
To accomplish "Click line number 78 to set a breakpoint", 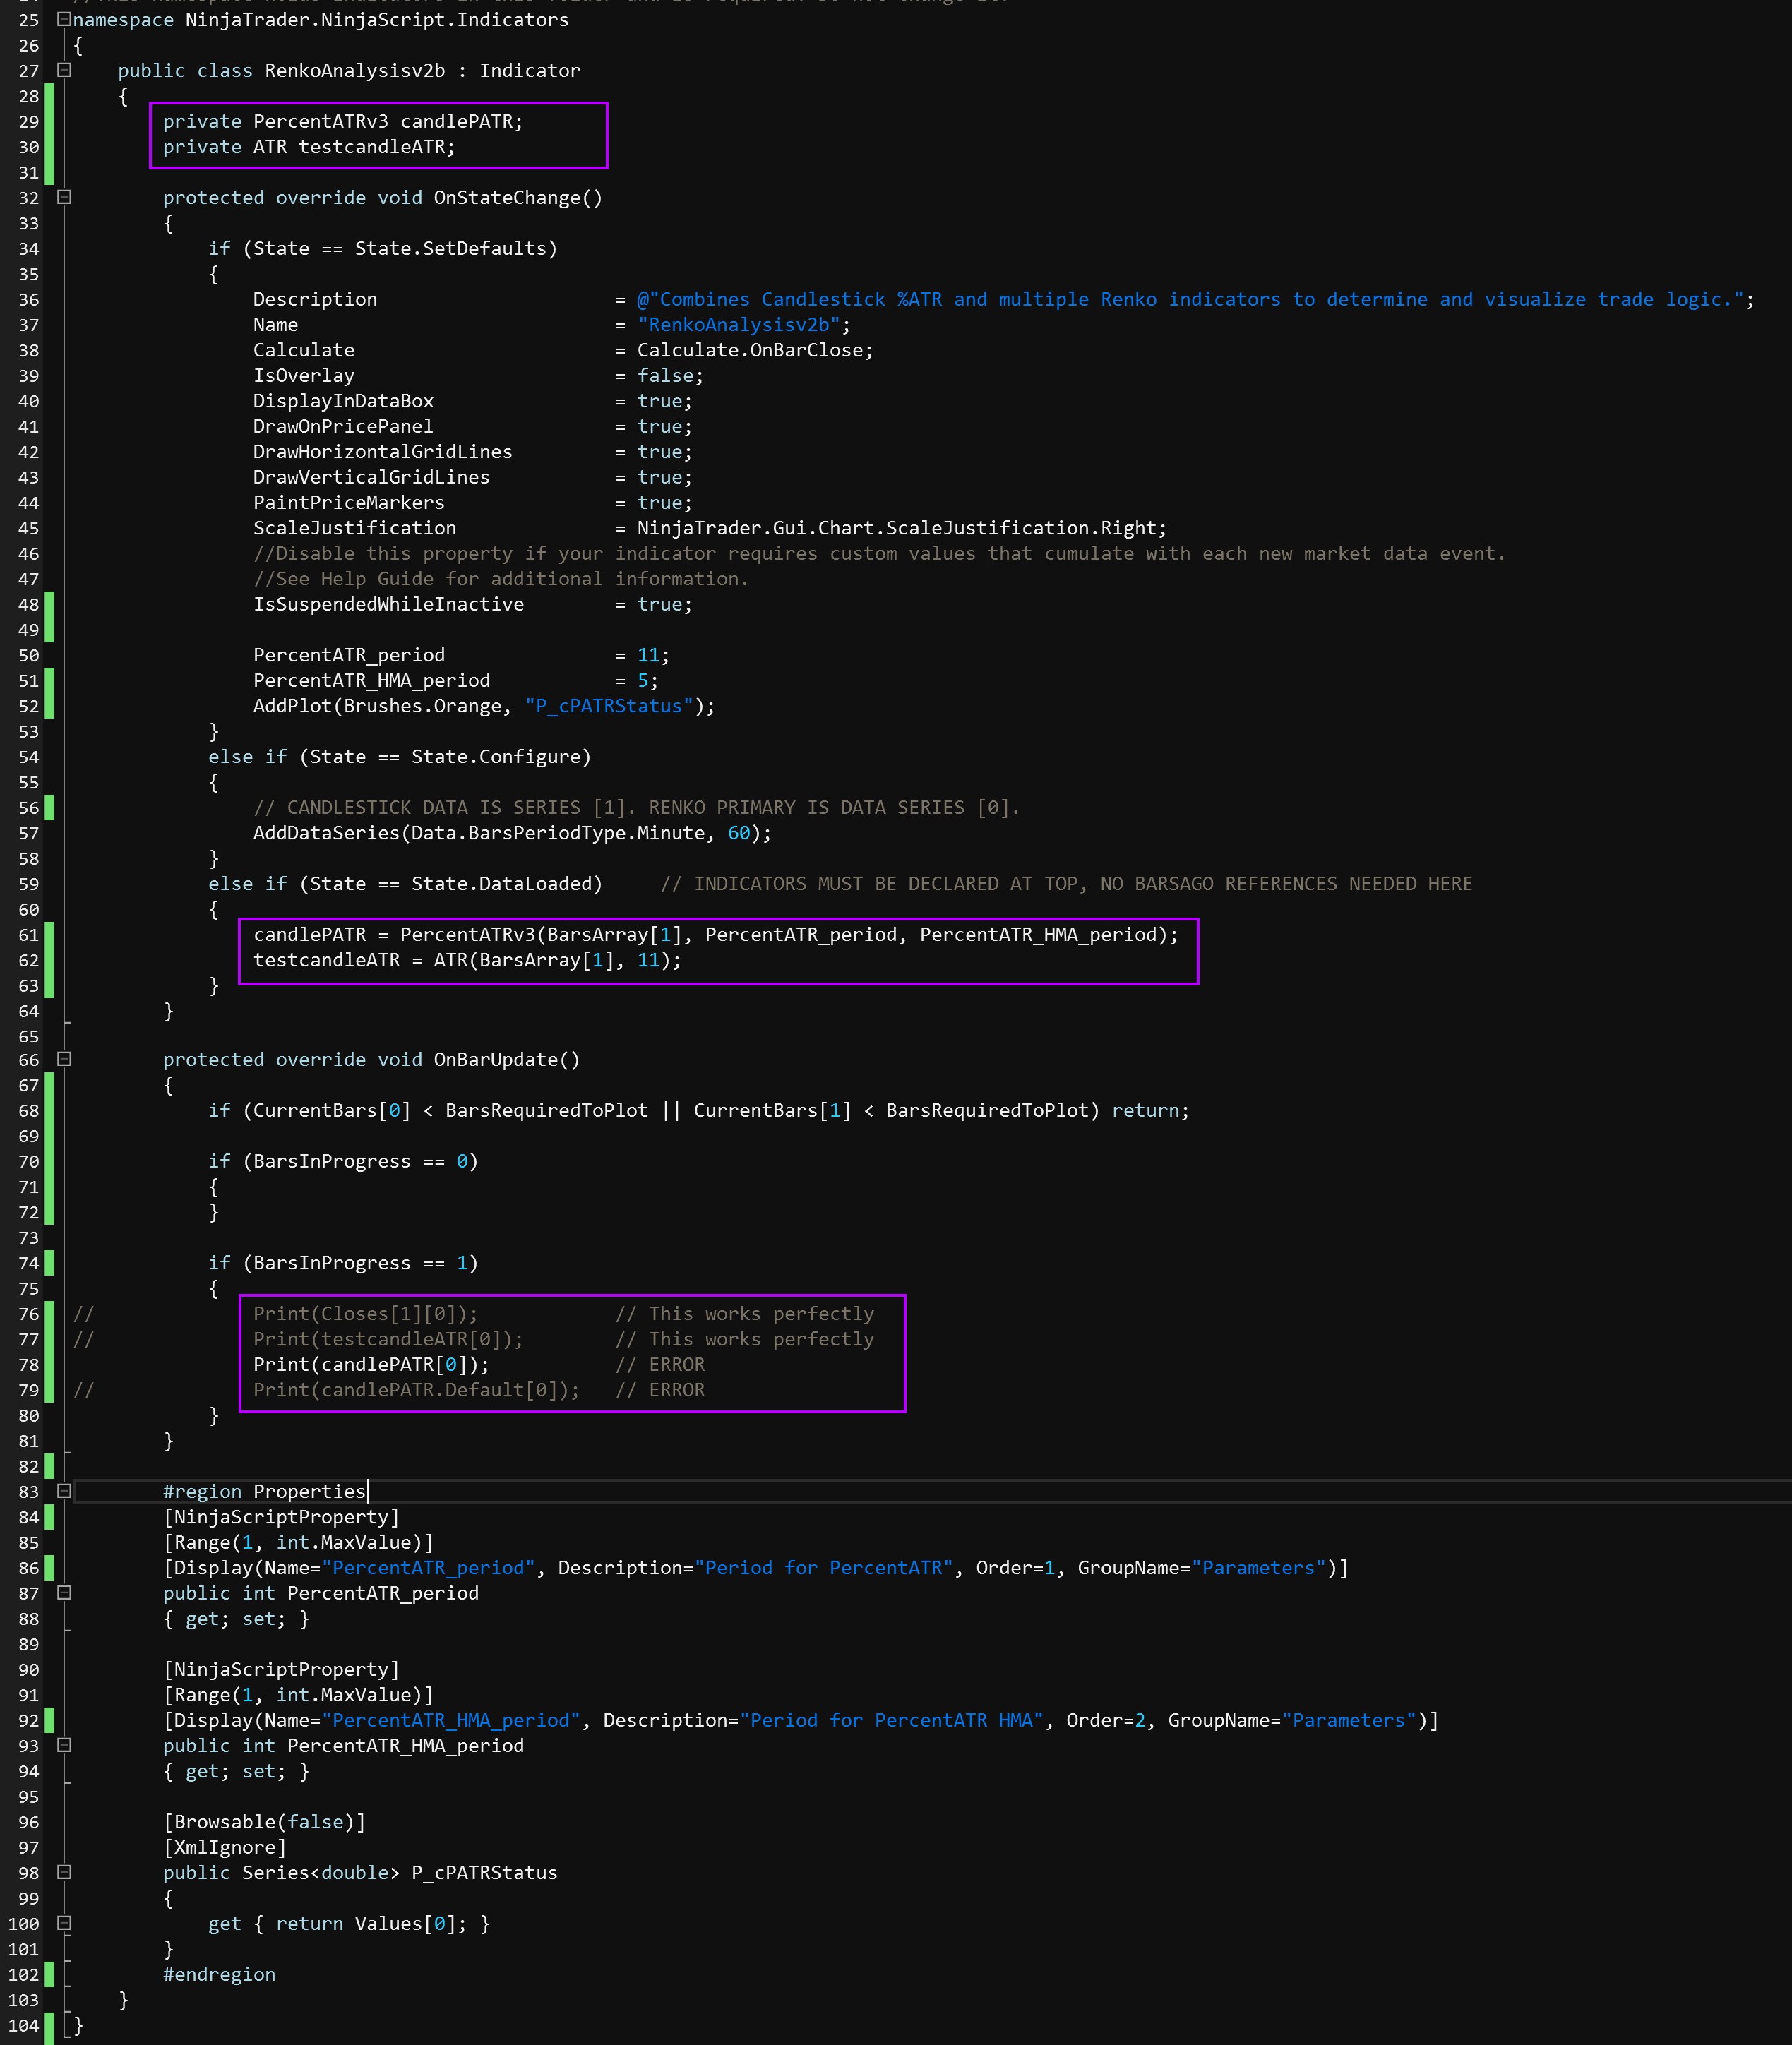I will click(x=28, y=1365).
